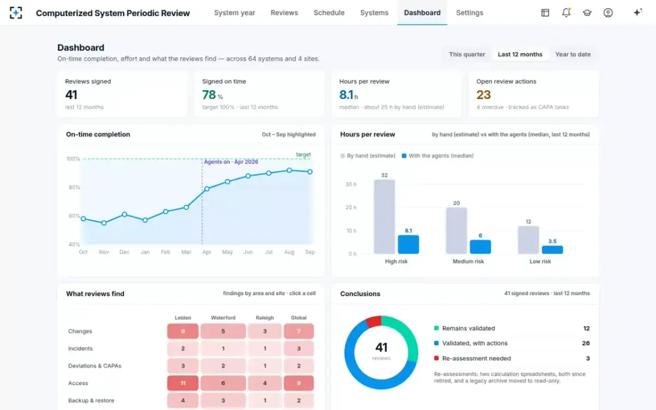Open Access findings cell for Waterford
The width and height of the screenshot is (656, 410).
(x=223, y=383)
